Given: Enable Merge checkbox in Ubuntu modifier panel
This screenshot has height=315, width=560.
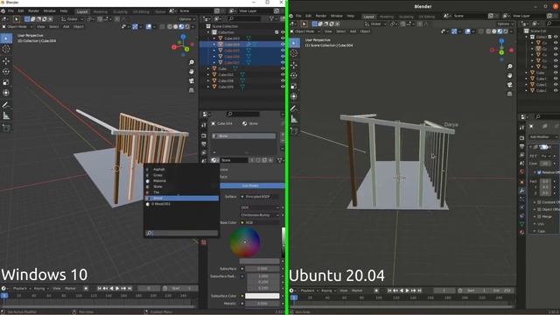Looking at the screenshot, I should [539, 217].
